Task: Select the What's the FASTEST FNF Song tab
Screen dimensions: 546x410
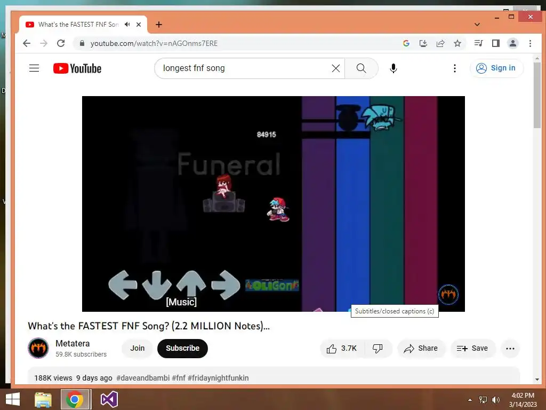Action: click(78, 25)
